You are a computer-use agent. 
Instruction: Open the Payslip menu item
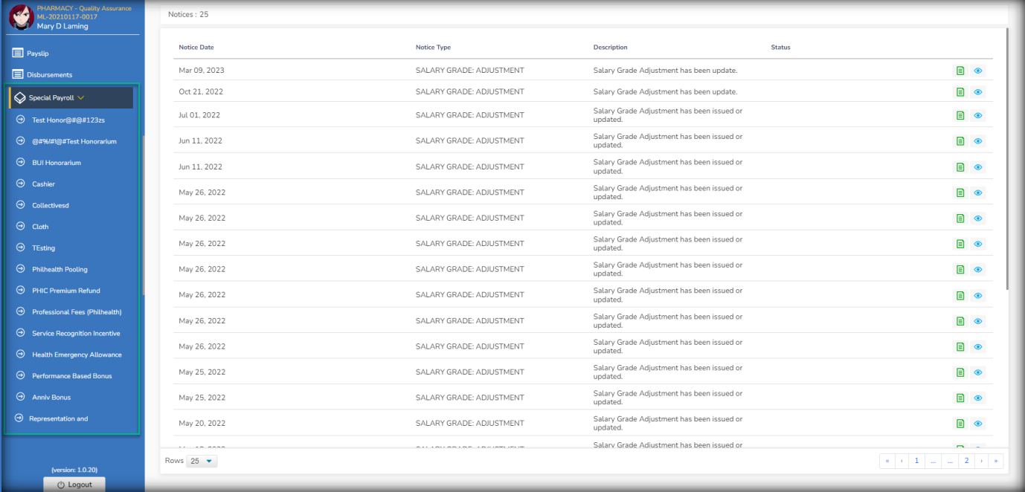(37, 54)
